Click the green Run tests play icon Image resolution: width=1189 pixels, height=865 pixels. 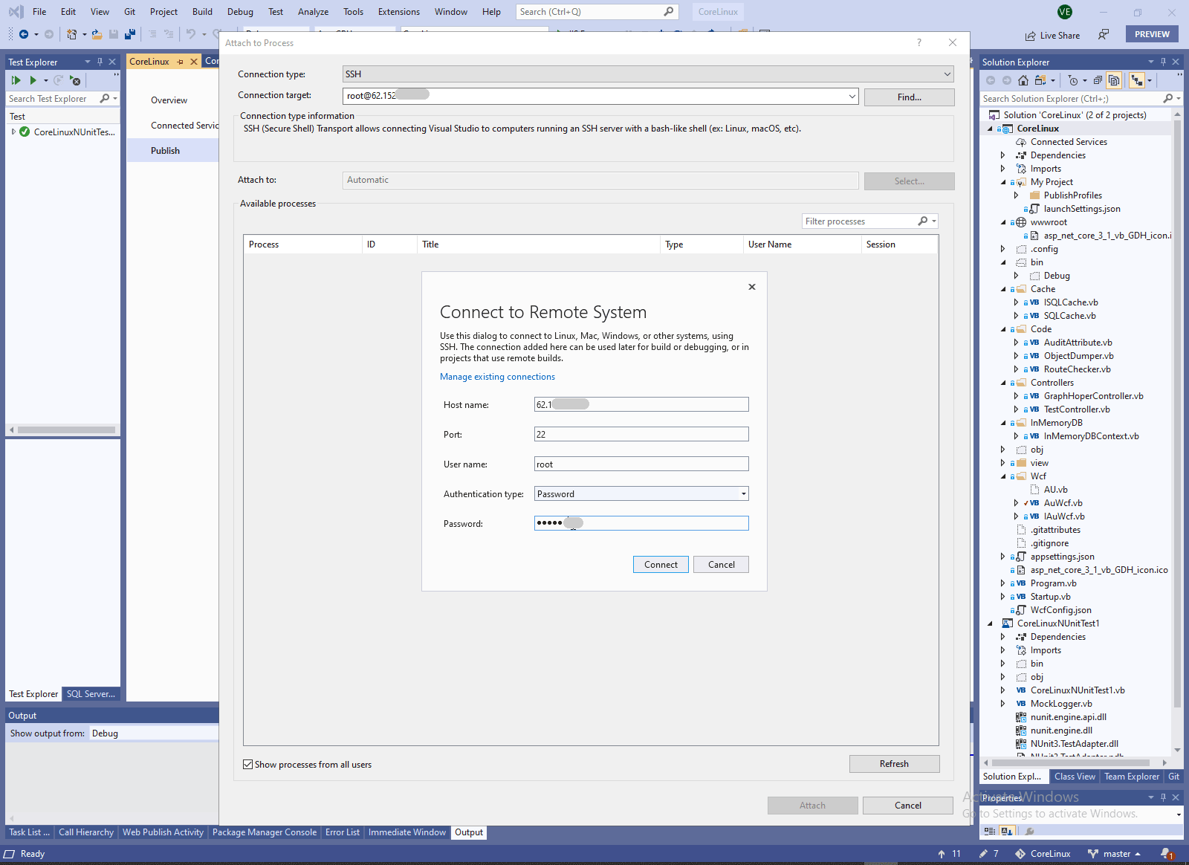click(x=33, y=80)
